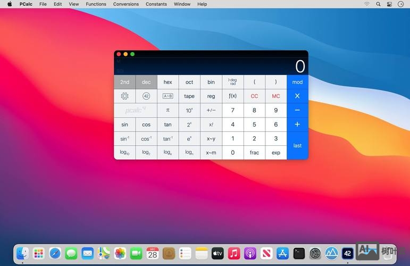
Task: Open Terminal in the Dock
Action: [x=299, y=253]
